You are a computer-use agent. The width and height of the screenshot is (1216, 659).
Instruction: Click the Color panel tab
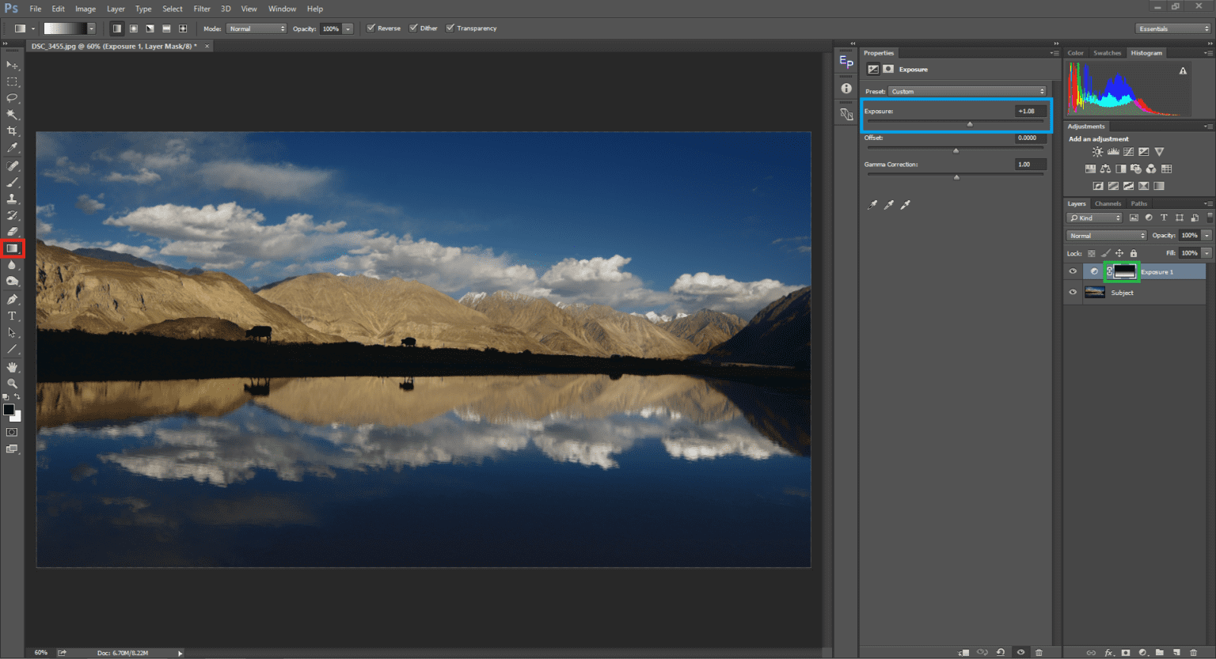[x=1075, y=53]
